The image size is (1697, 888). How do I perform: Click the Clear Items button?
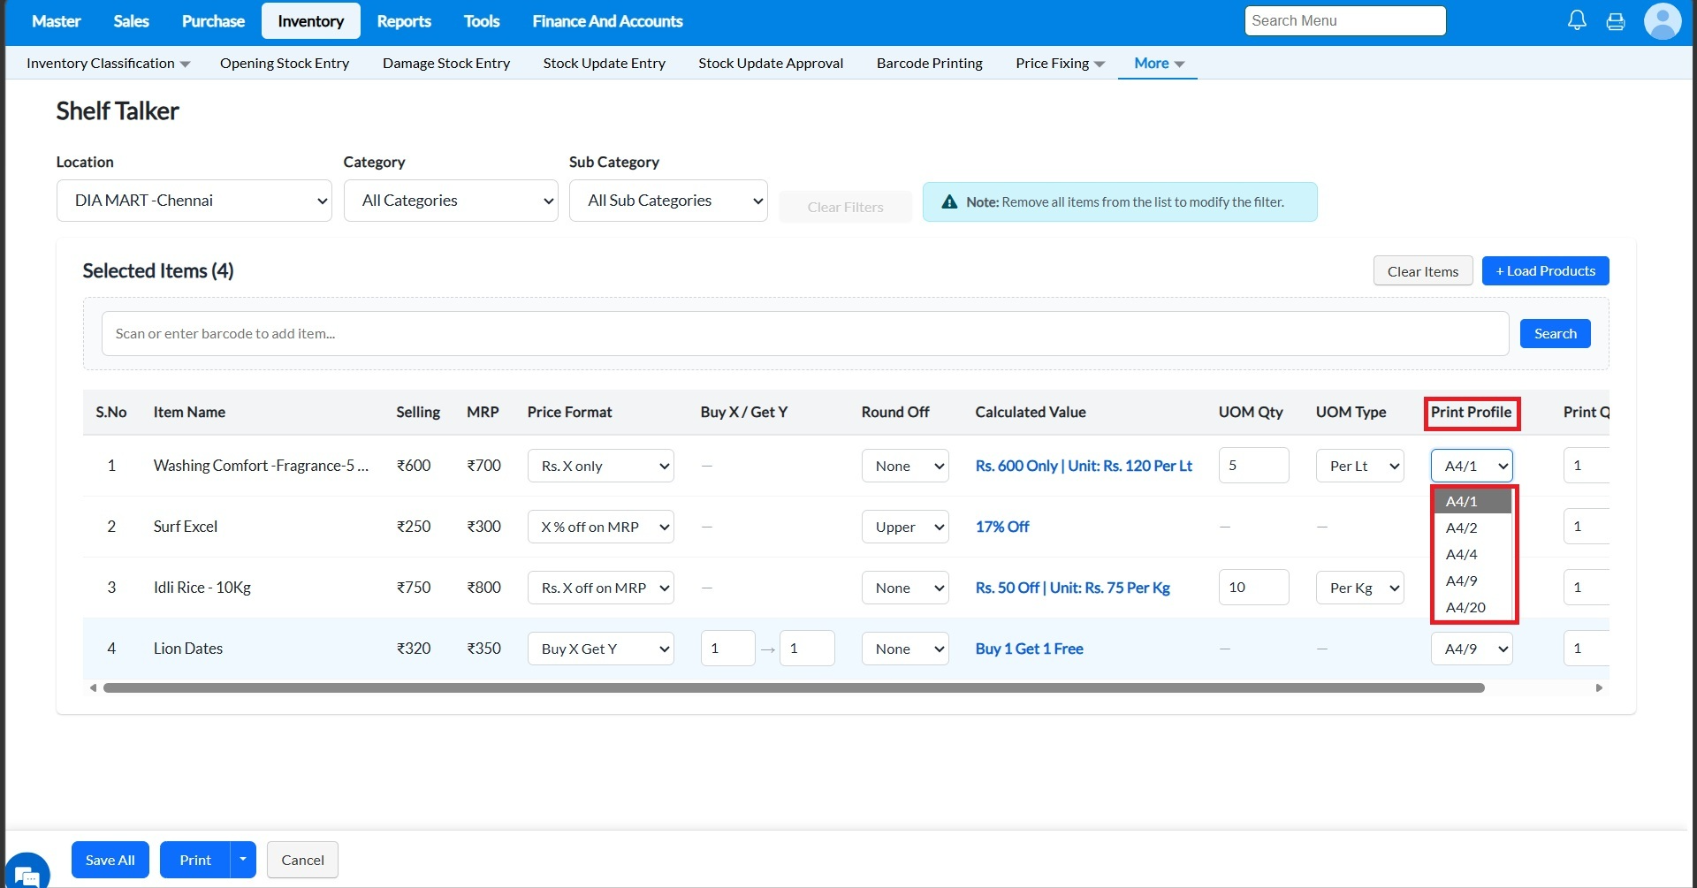coord(1422,271)
